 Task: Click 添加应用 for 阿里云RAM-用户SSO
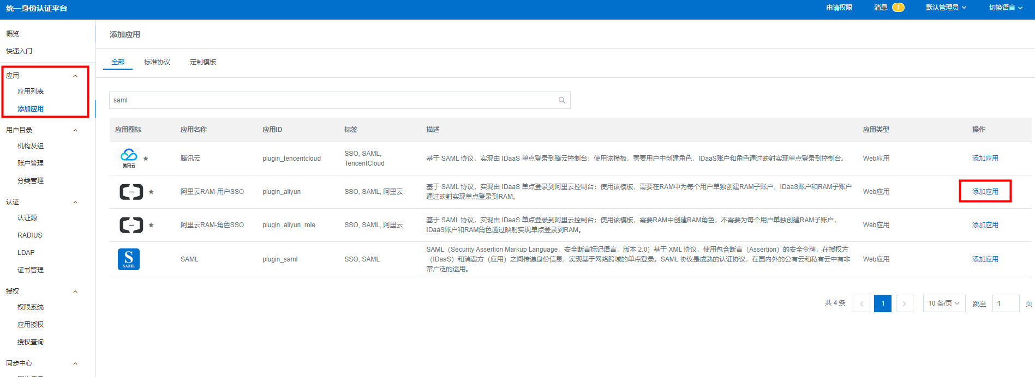(x=985, y=192)
